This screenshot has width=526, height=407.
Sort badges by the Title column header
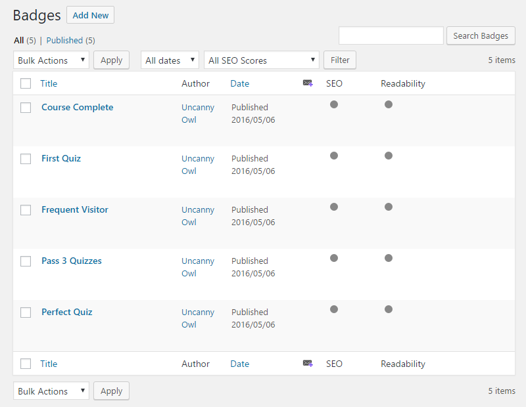pyautogui.click(x=49, y=83)
